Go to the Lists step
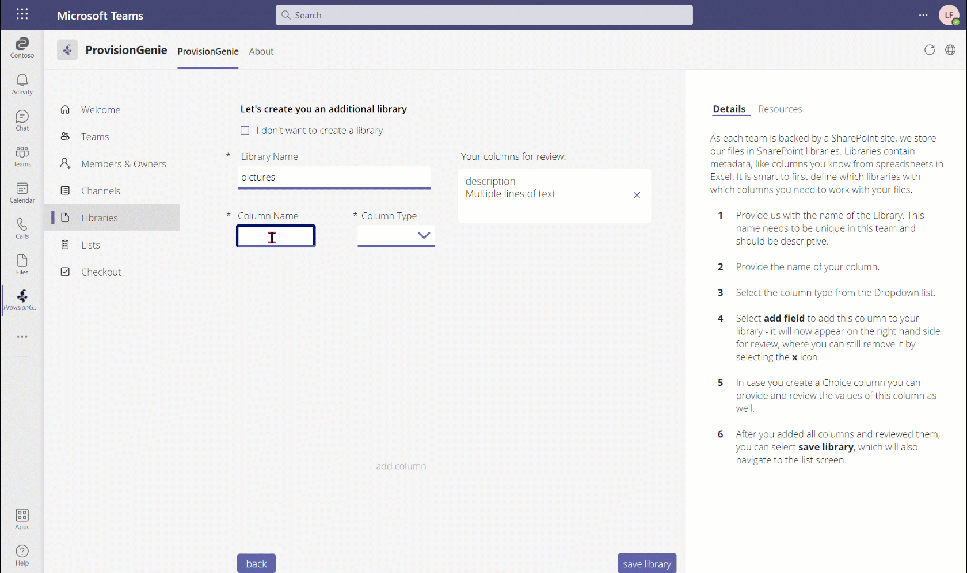Viewport: 967px width, 573px height. pos(112,245)
